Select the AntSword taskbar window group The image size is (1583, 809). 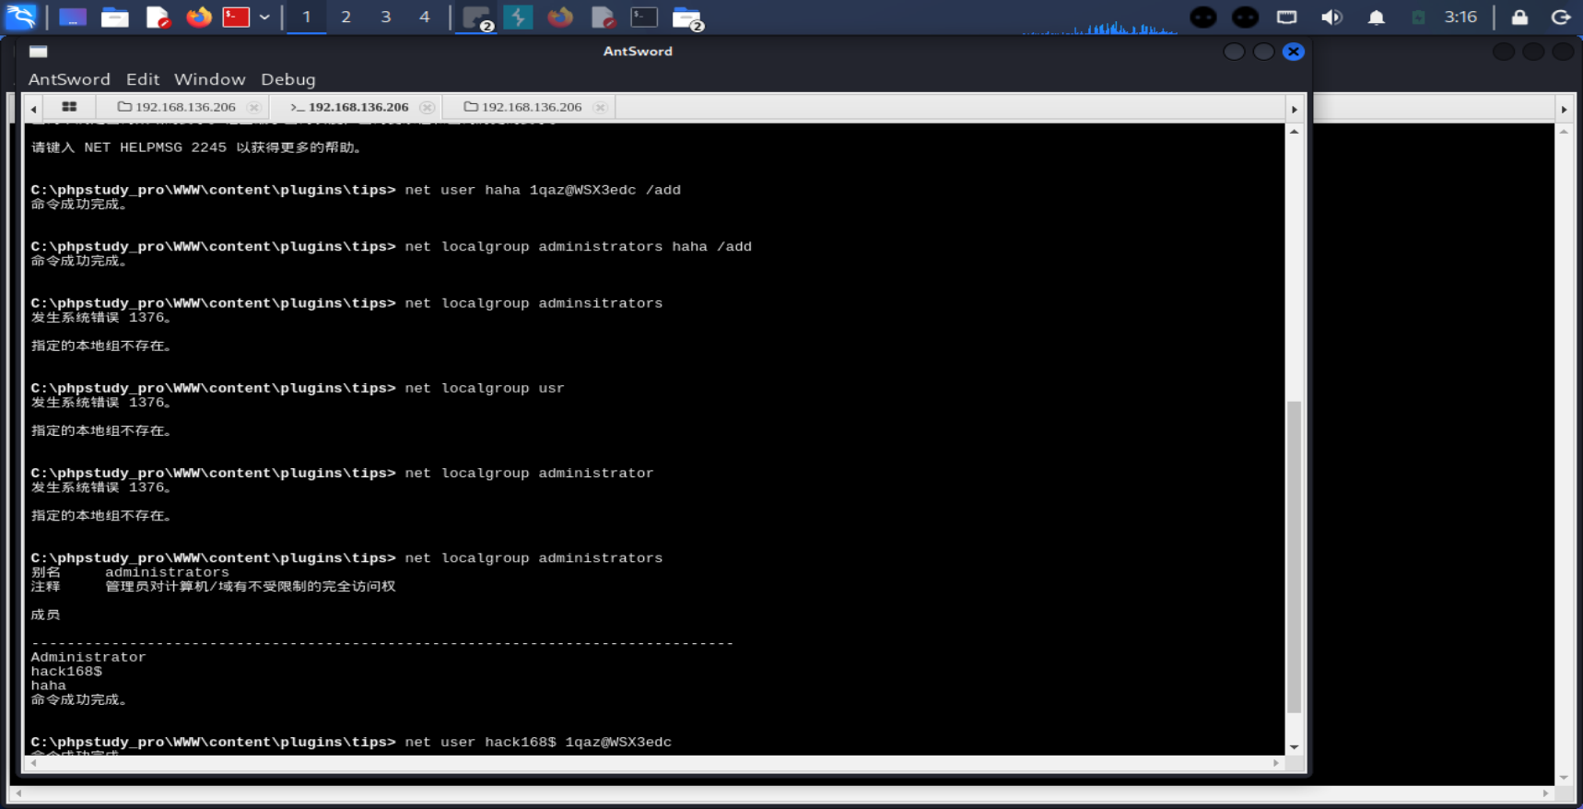477,18
